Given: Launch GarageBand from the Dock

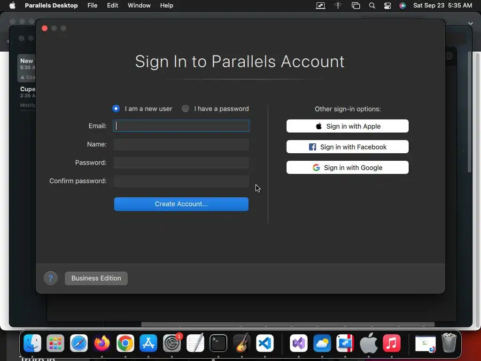Looking at the screenshot, I should pos(242,343).
